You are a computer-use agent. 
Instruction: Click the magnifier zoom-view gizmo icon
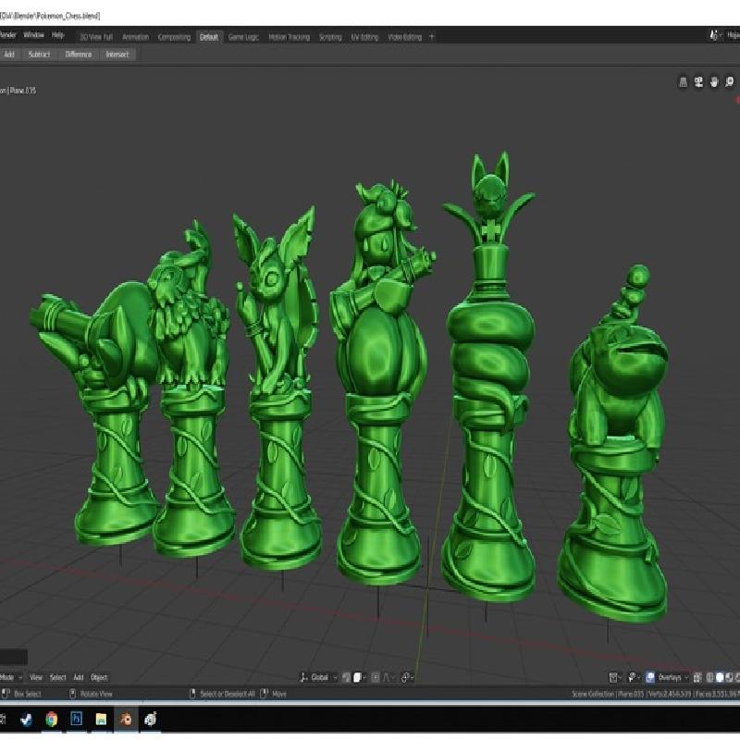(730, 82)
